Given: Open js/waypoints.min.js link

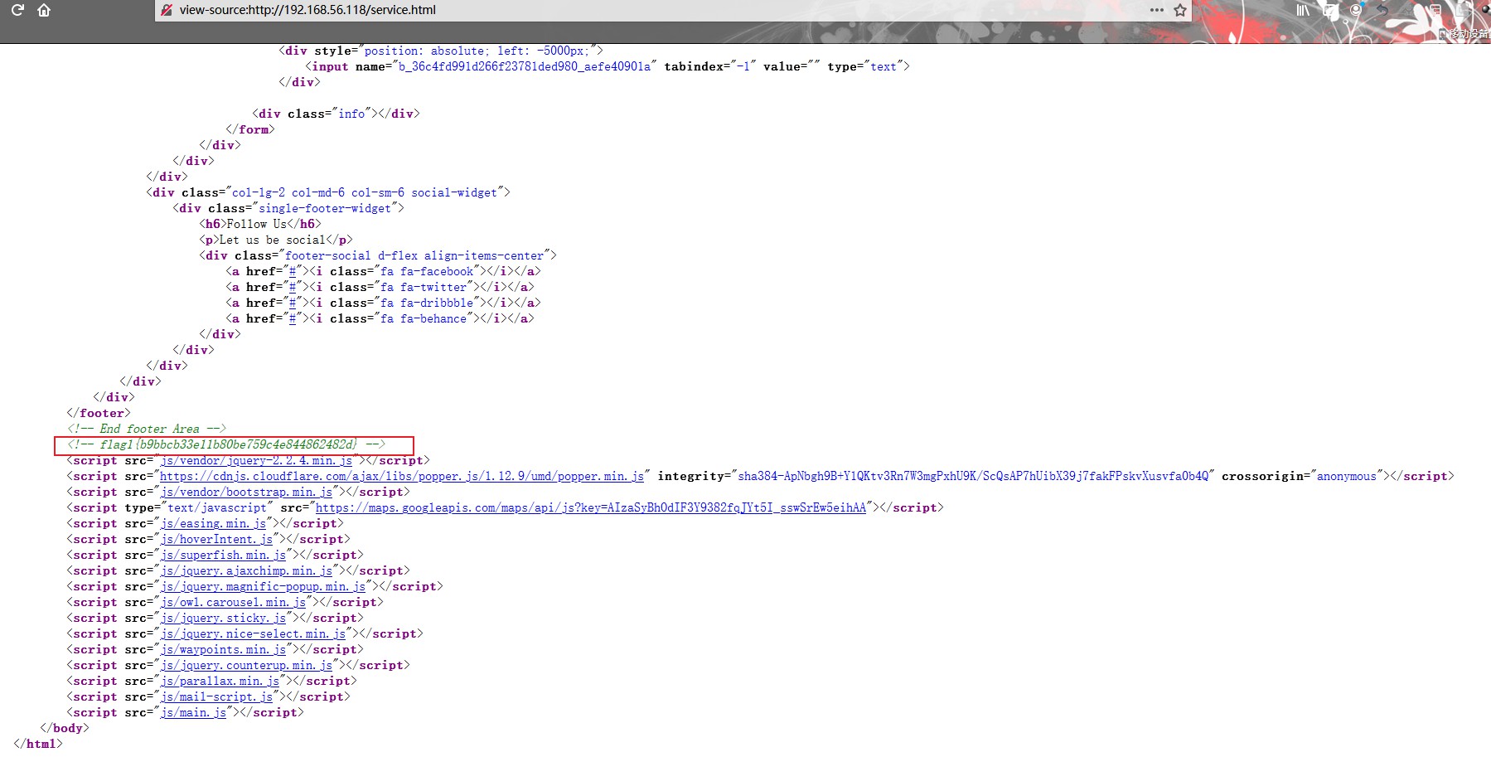Looking at the screenshot, I should click(224, 649).
